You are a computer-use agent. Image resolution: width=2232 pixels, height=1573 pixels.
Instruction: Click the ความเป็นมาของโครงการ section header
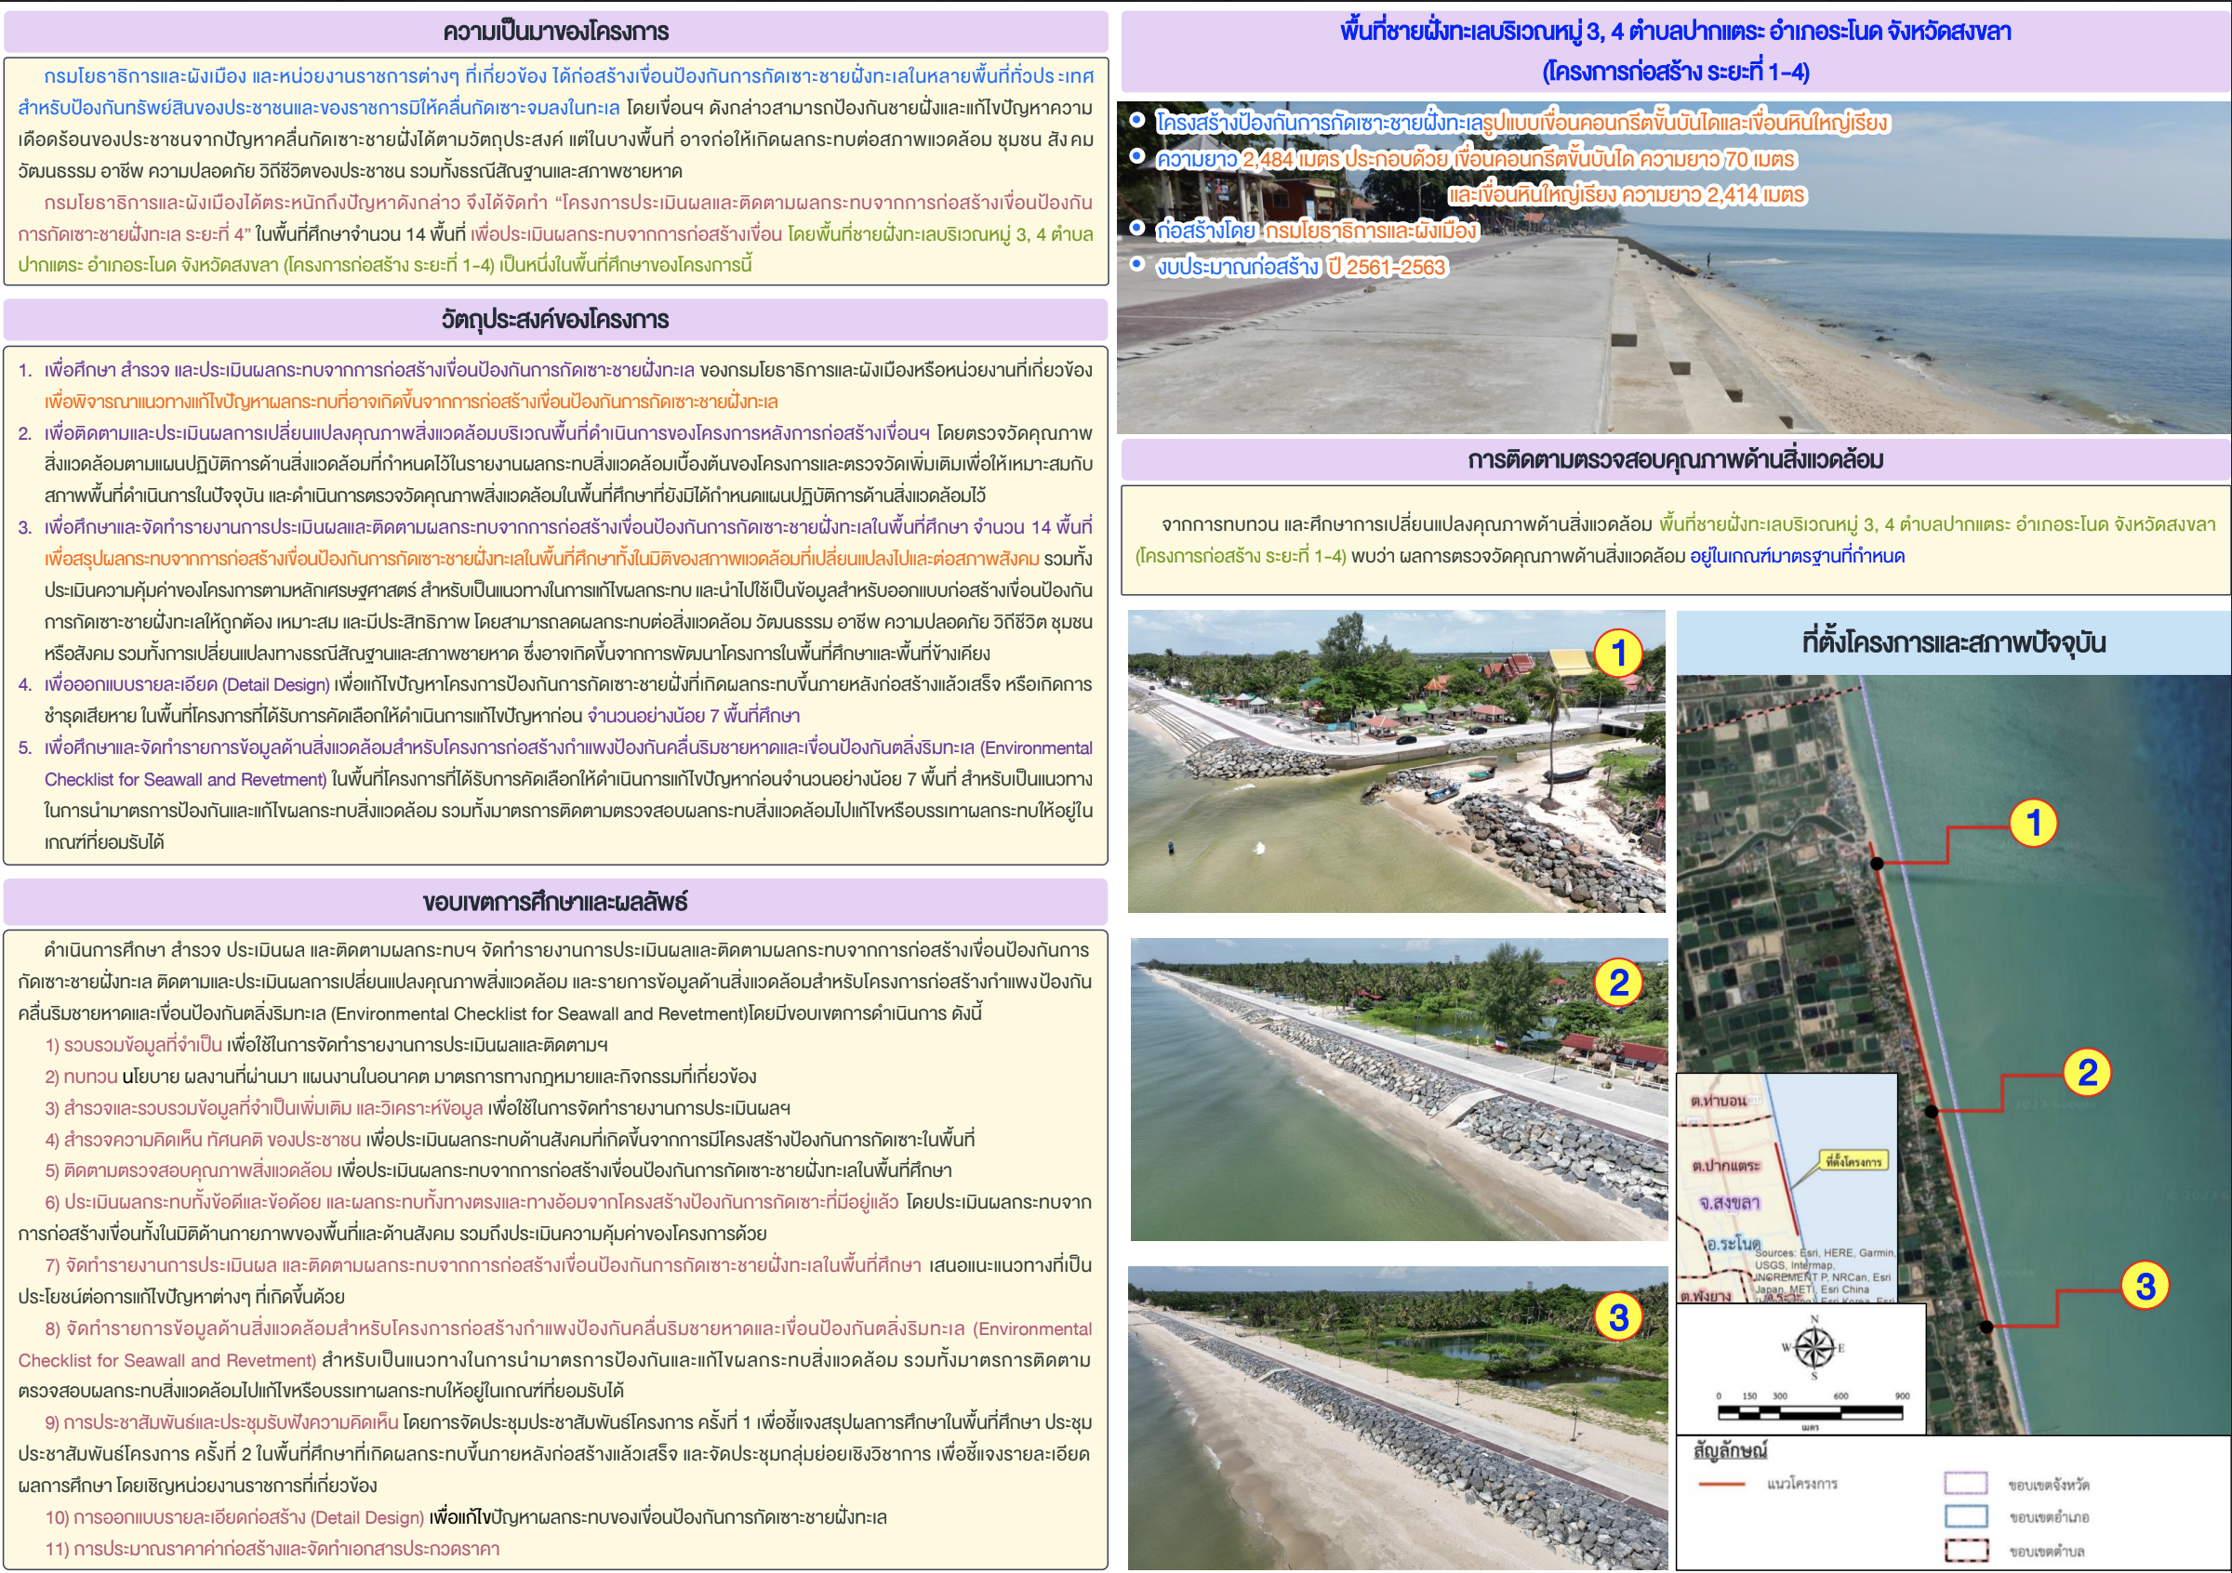click(x=555, y=32)
